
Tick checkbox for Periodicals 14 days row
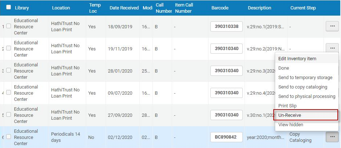coord(8,137)
